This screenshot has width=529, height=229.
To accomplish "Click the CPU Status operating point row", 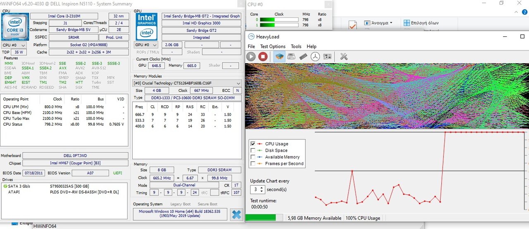I will (x=64, y=124).
